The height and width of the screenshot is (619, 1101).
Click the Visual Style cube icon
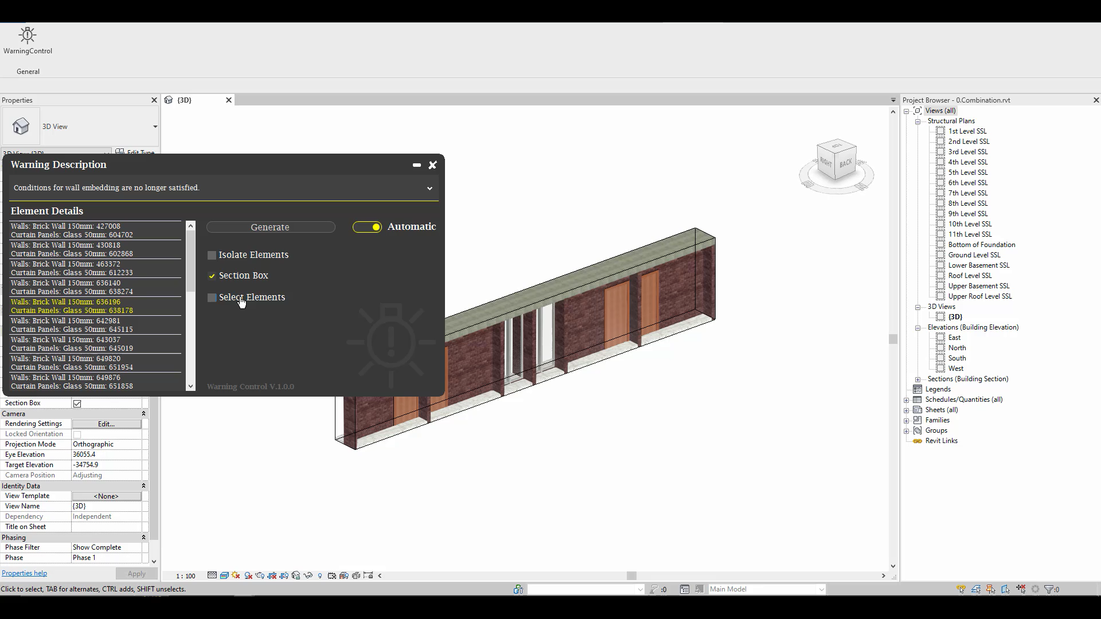pos(224,575)
